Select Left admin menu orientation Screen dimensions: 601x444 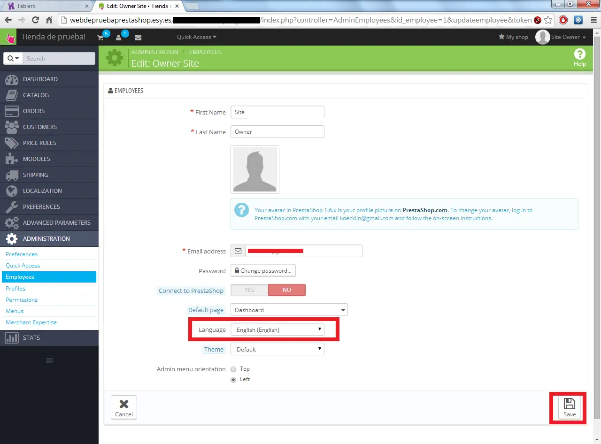click(233, 380)
